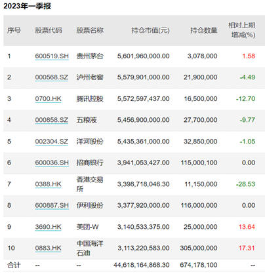The image size is (265, 276).
Task: Click holding quantity 32,850,000
Action: pos(201,142)
